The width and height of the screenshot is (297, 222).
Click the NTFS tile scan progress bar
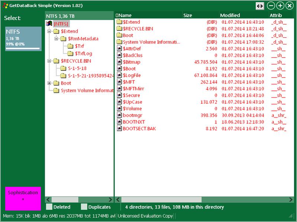click(x=23, y=49)
